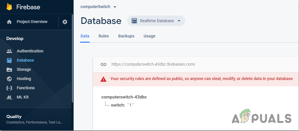Open project settings gear icon
Viewport: 299px width, 131px height.
(65, 22)
